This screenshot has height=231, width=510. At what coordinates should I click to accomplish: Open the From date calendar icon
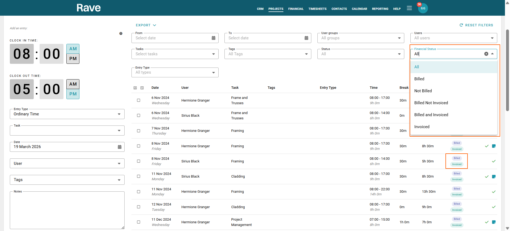click(x=213, y=38)
